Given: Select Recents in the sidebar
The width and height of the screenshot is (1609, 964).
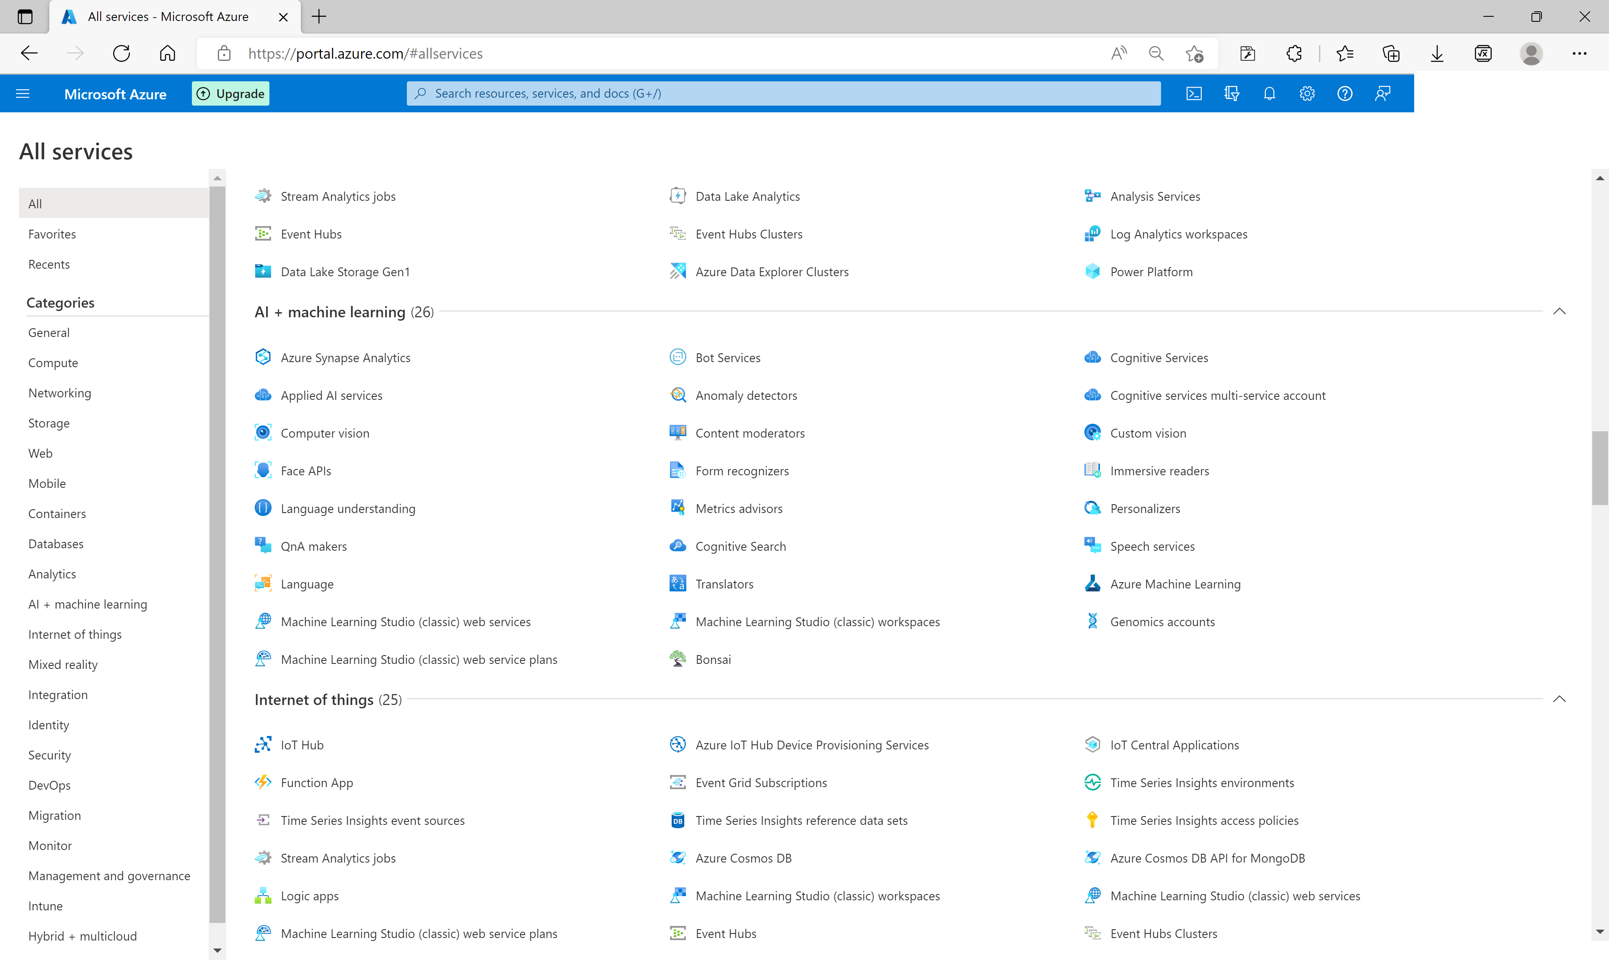Looking at the screenshot, I should coord(49,264).
